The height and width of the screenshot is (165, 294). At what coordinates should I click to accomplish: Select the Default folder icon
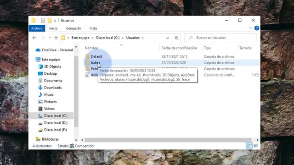pos(87,56)
